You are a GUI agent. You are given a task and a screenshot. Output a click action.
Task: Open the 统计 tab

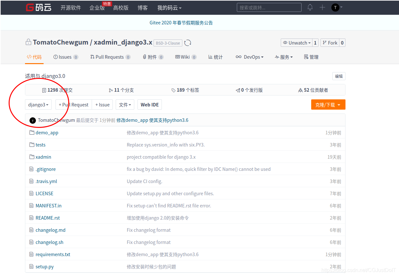point(215,57)
